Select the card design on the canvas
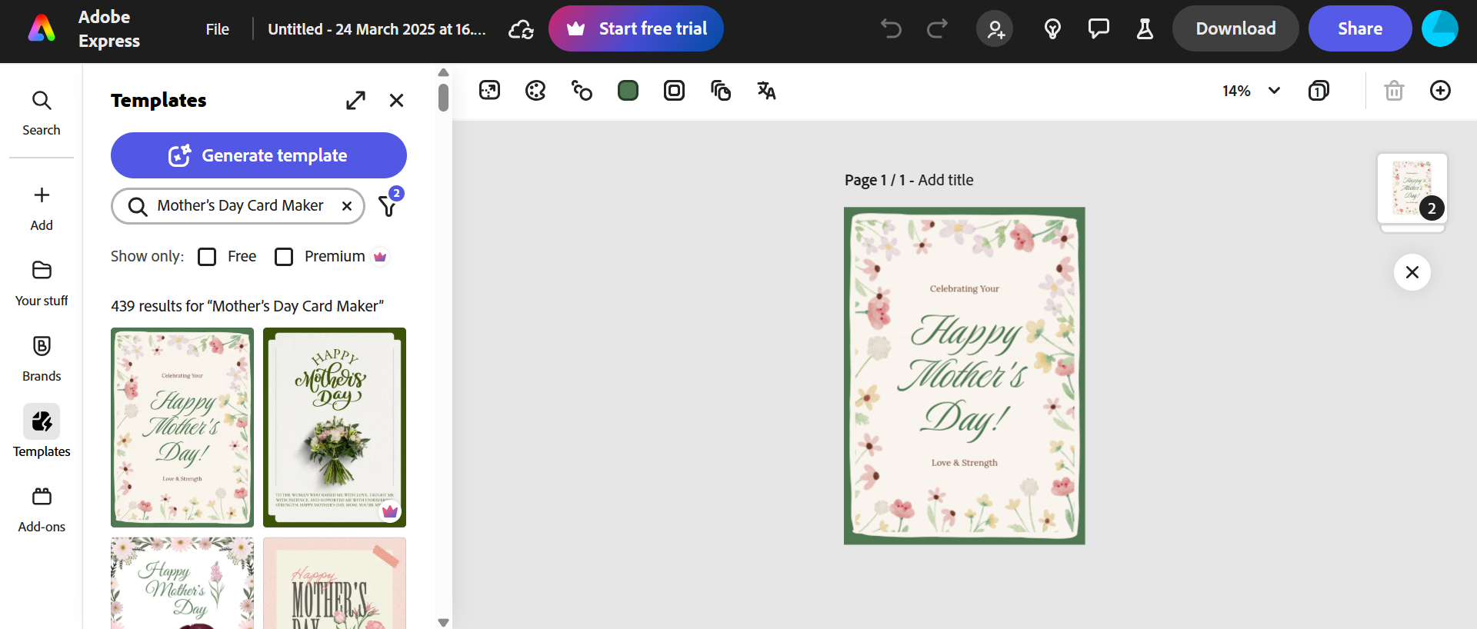1477x629 pixels. tap(965, 376)
